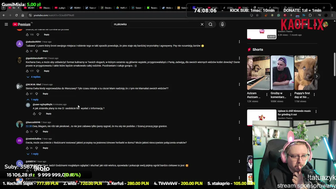Open the Azizam #azizam short thumbnail
Viewport: 336px width, 189px height.
coord(258,73)
